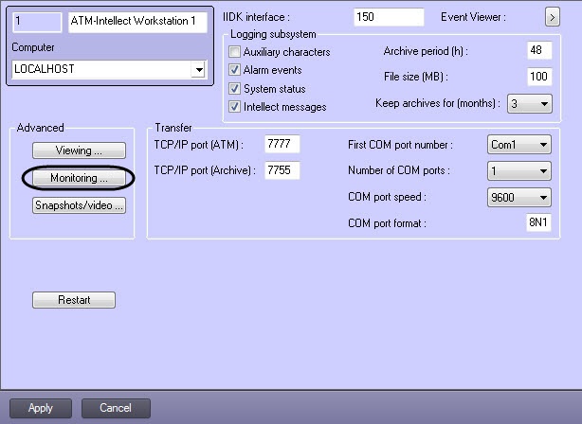Uncheck Alarm events logging
Image resolution: width=582 pixels, height=424 pixels.
coord(234,70)
